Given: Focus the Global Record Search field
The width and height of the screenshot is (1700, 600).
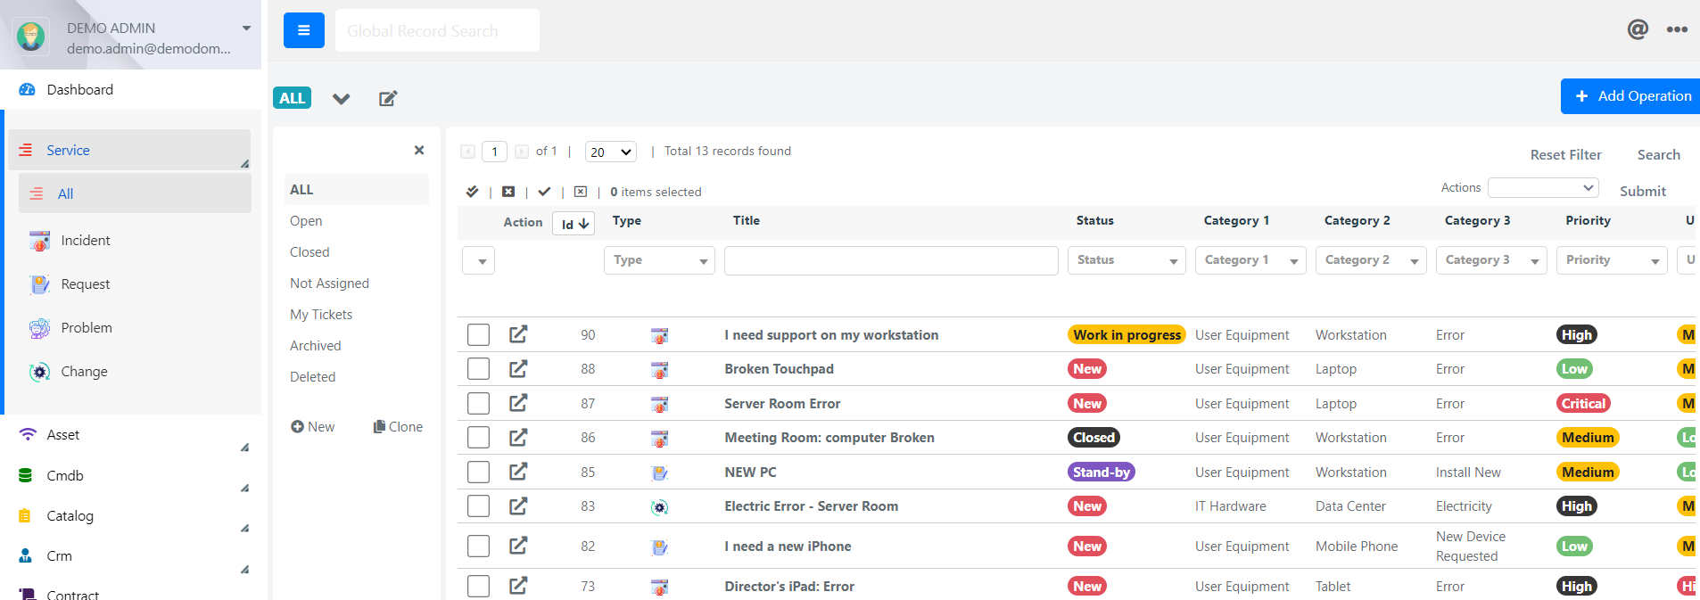Looking at the screenshot, I should click(x=437, y=30).
